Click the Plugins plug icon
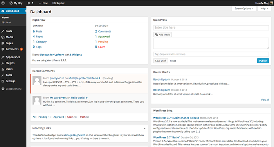Image resolution: width=274 pixels, height=147 pixels. pyautogui.click(x=3, y=63)
